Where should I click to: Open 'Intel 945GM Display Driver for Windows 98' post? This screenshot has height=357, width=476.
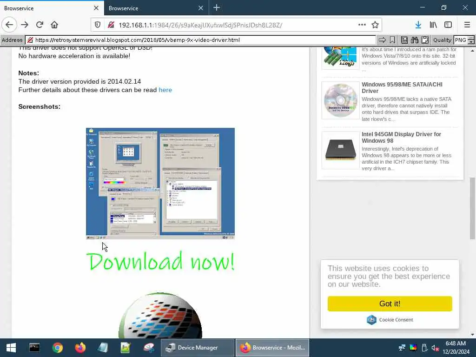[x=401, y=138]
